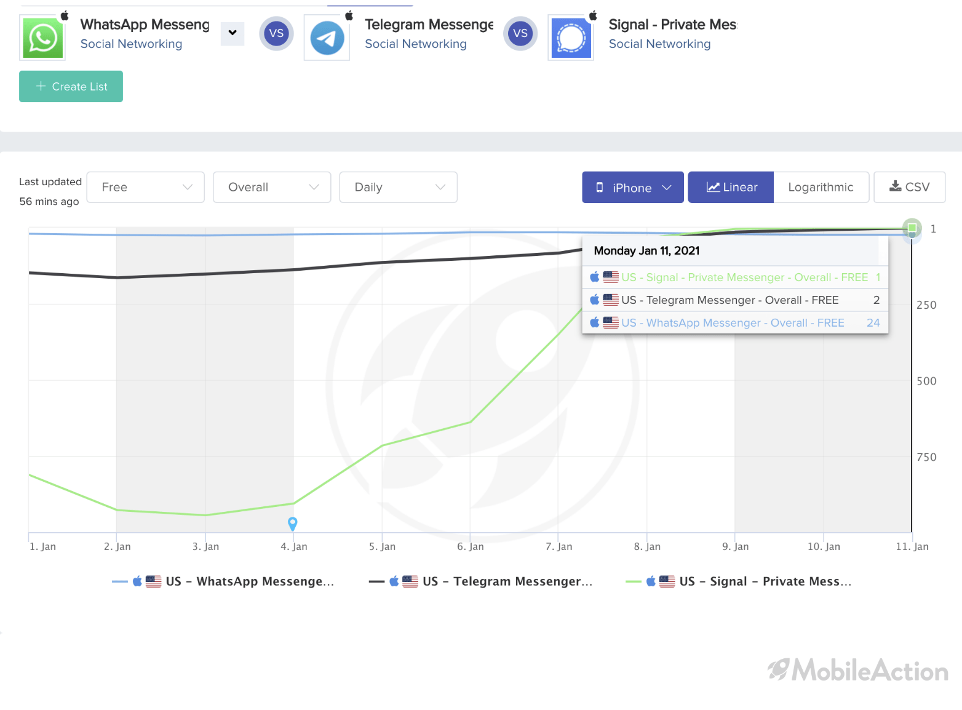Toggle Signal Private Messenger series in legend

click(739, 581)
